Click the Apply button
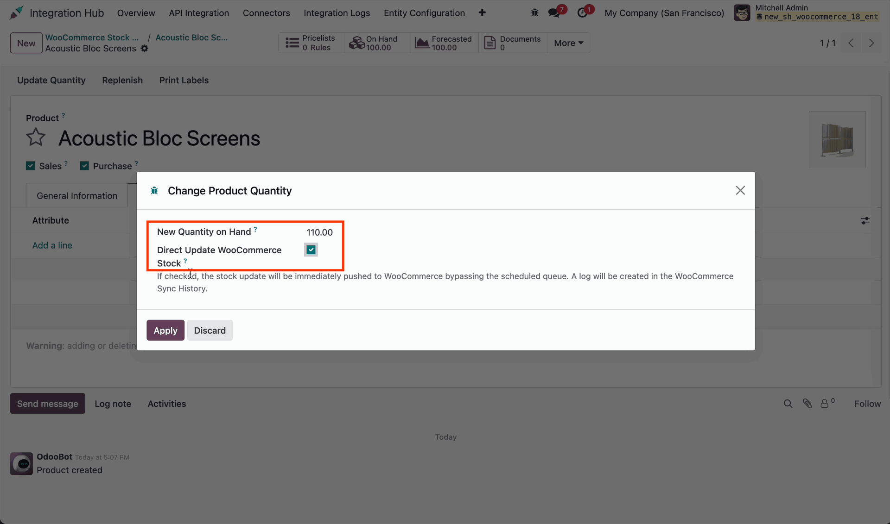This screenshot has height=524, width=890. (165, 331)
